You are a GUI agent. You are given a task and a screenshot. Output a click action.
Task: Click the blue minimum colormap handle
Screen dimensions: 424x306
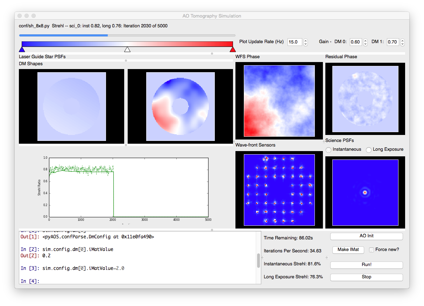[x=22, y=49]
